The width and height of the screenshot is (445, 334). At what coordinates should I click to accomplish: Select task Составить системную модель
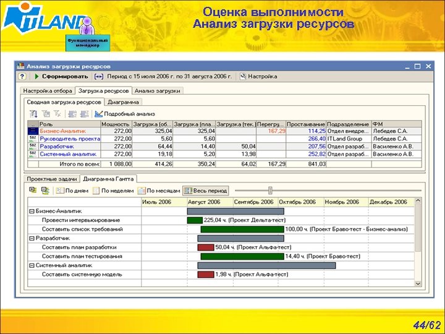[82, 275]
